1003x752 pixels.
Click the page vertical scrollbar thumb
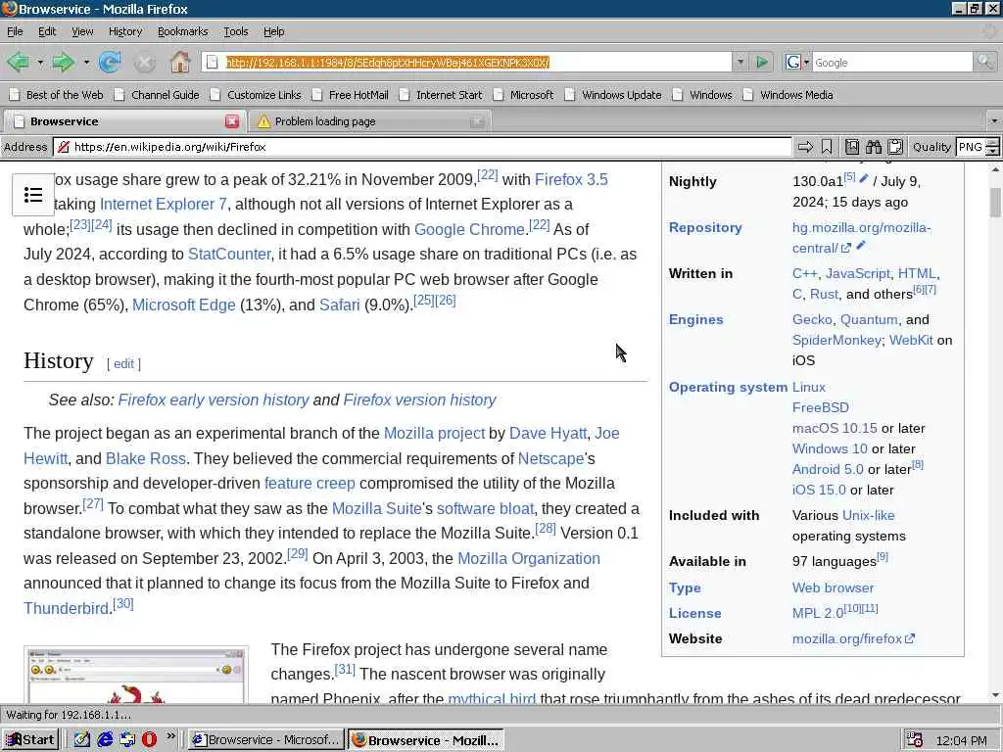point(995,202)
